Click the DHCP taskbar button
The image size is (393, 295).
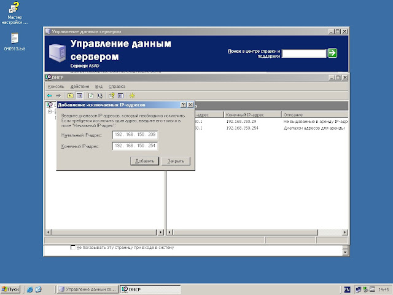coord(150,289)
